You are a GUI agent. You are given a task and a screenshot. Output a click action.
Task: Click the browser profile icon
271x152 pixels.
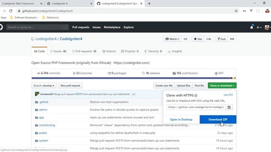(267, 11)
